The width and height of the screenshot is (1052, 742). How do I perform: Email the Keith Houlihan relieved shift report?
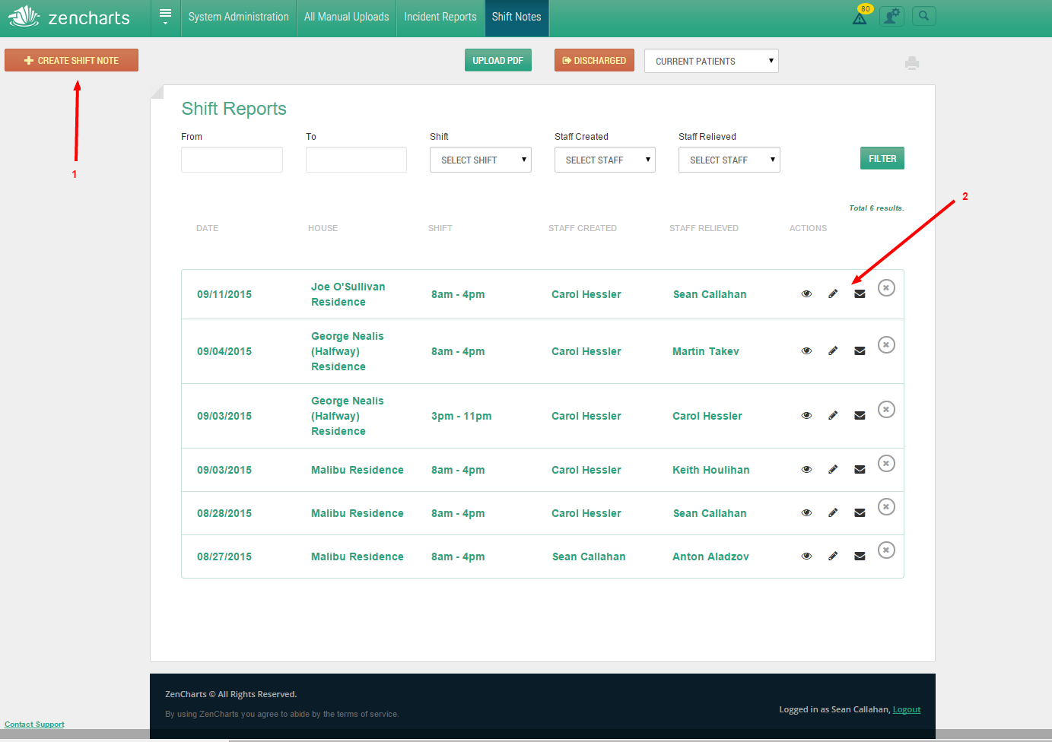click(x=860, y=470)
